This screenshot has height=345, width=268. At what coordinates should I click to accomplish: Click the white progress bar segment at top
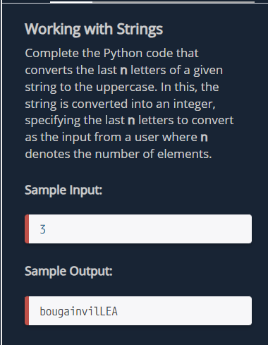[71, 2]
